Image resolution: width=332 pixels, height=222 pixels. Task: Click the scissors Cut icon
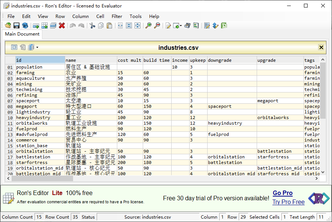pos(92,25)
